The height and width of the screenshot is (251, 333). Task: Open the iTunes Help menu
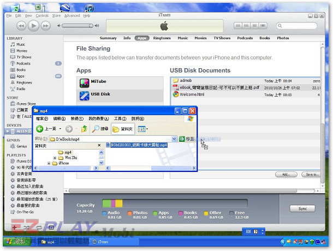[x=87, y=15]
